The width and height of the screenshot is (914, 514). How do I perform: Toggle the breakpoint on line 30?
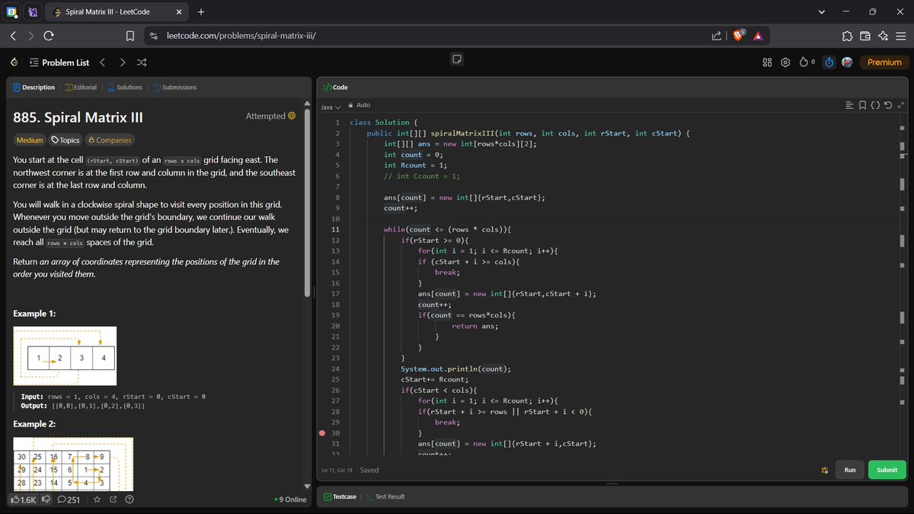(323, 433)
